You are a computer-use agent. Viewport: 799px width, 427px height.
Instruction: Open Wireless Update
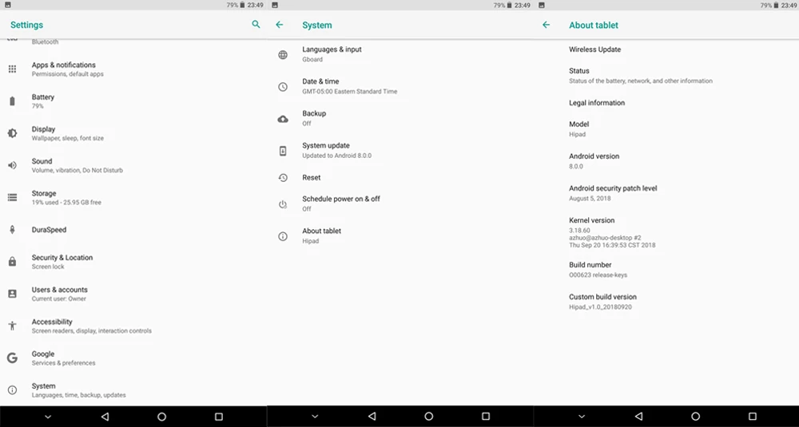[x=666, y=49]
